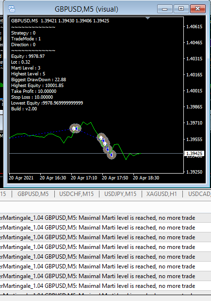
Task: Minimize the GBPUSD,M5 visual chart window
Action: tap(165, 9)
